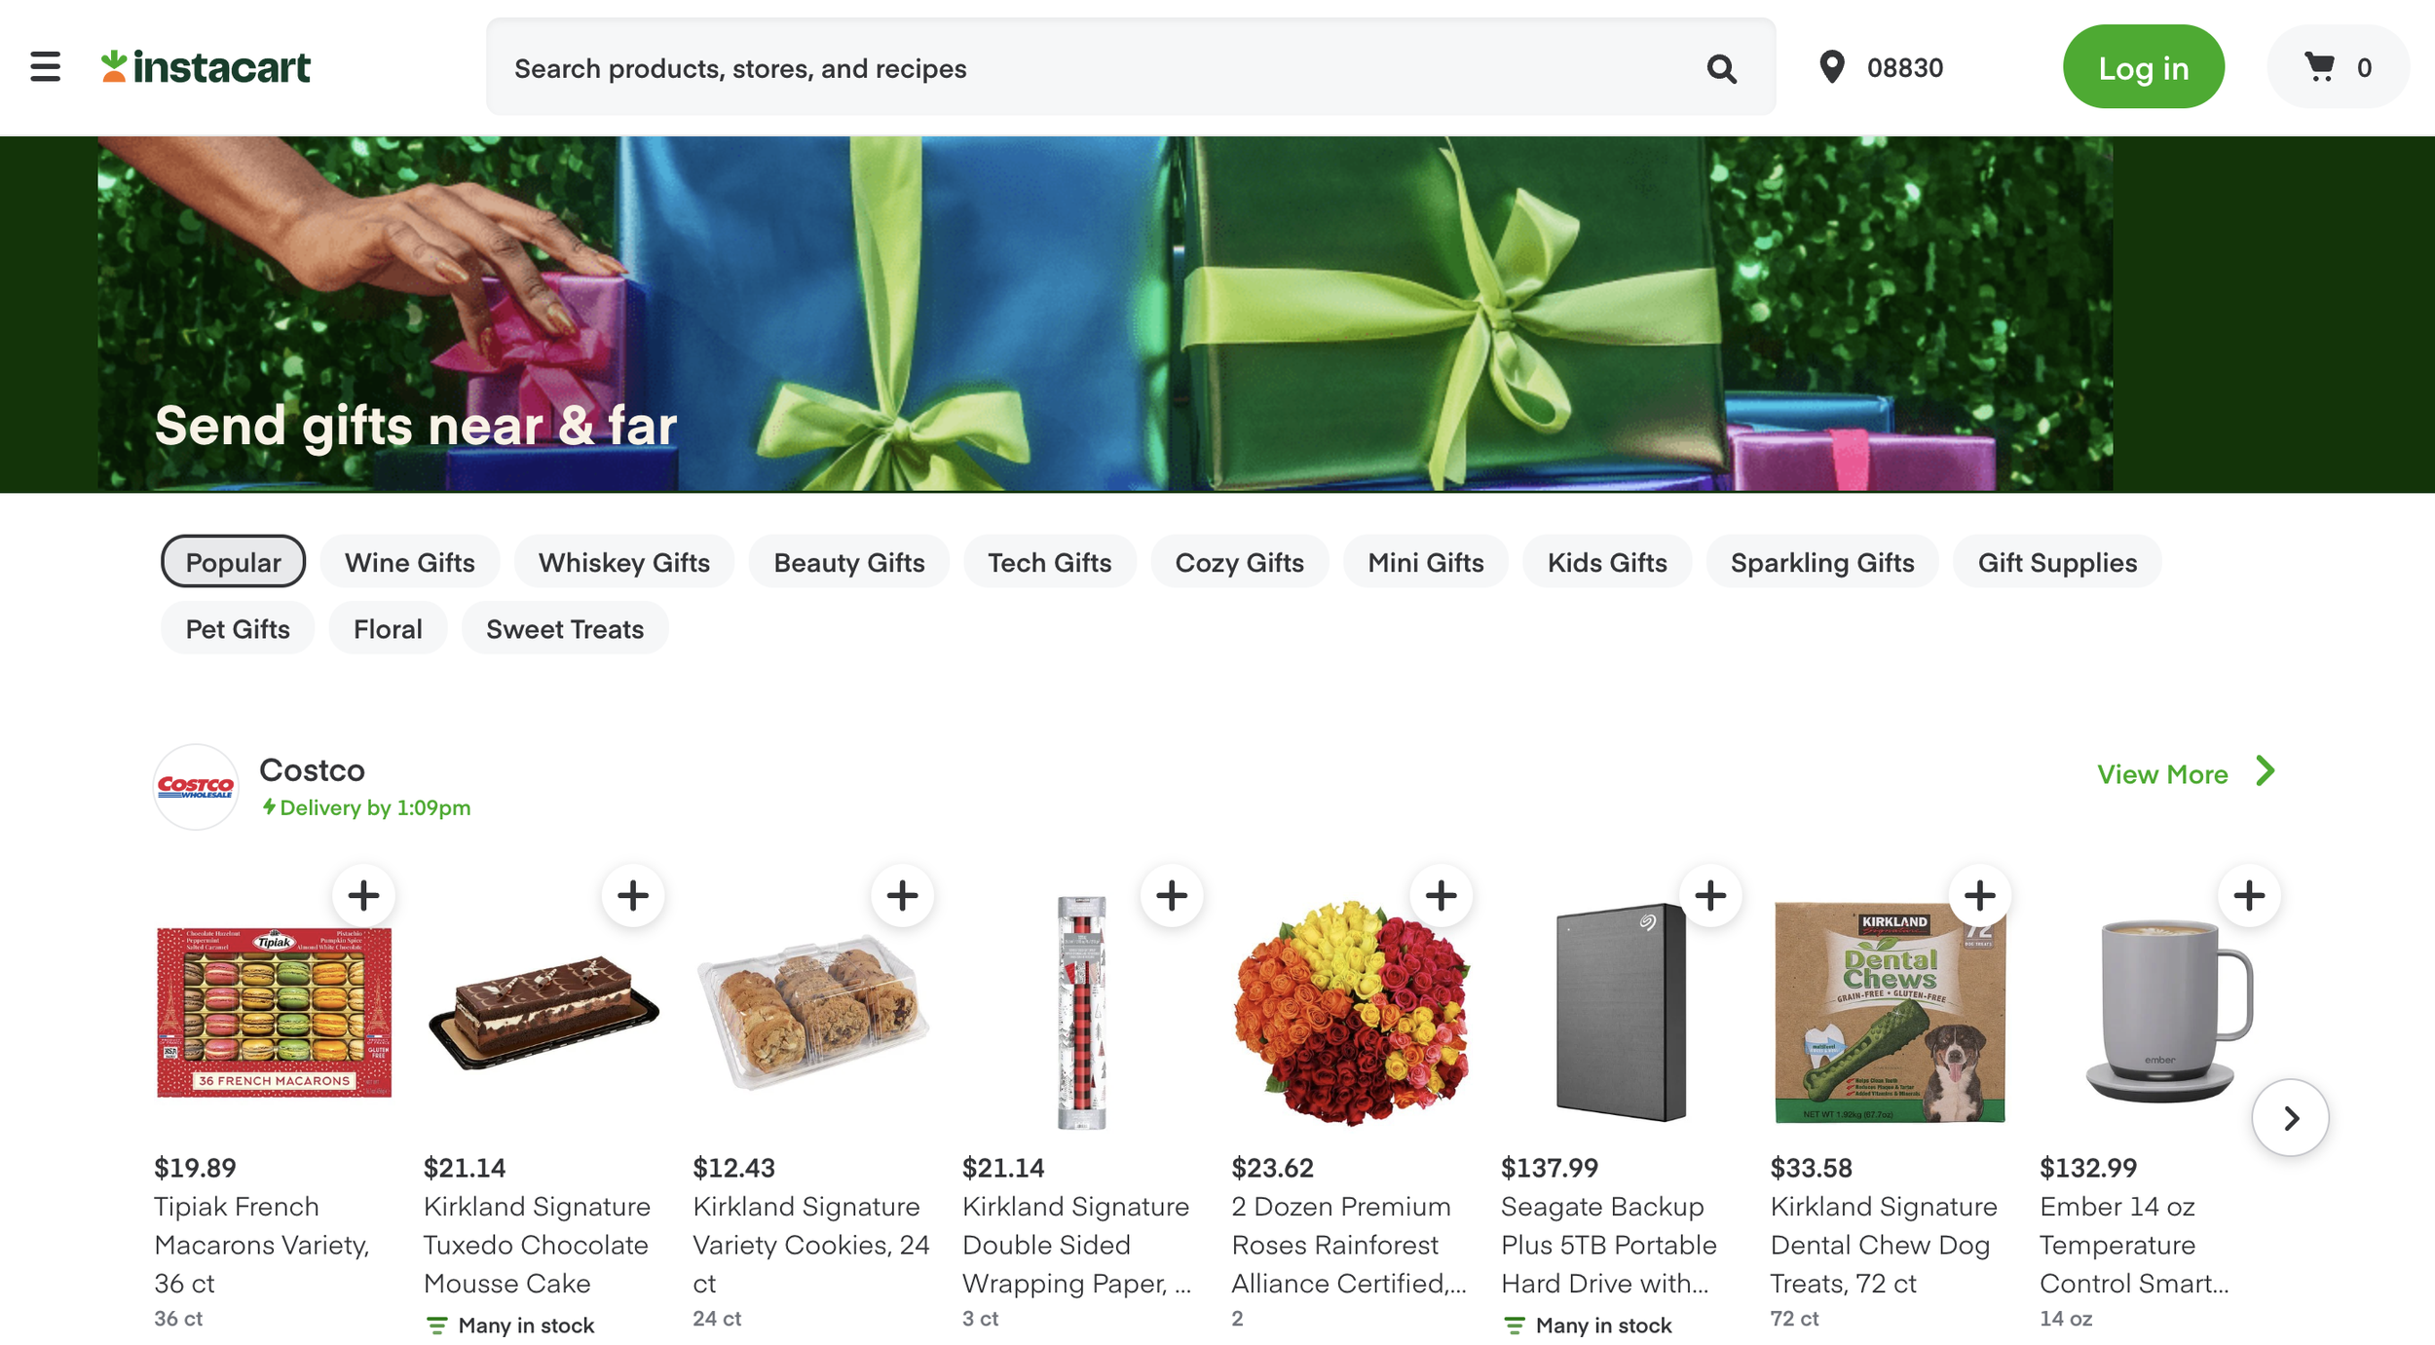Add 2 Dozen Premium Roses to cart
Screen dimensions: 2435x1345
point(1441,895)
